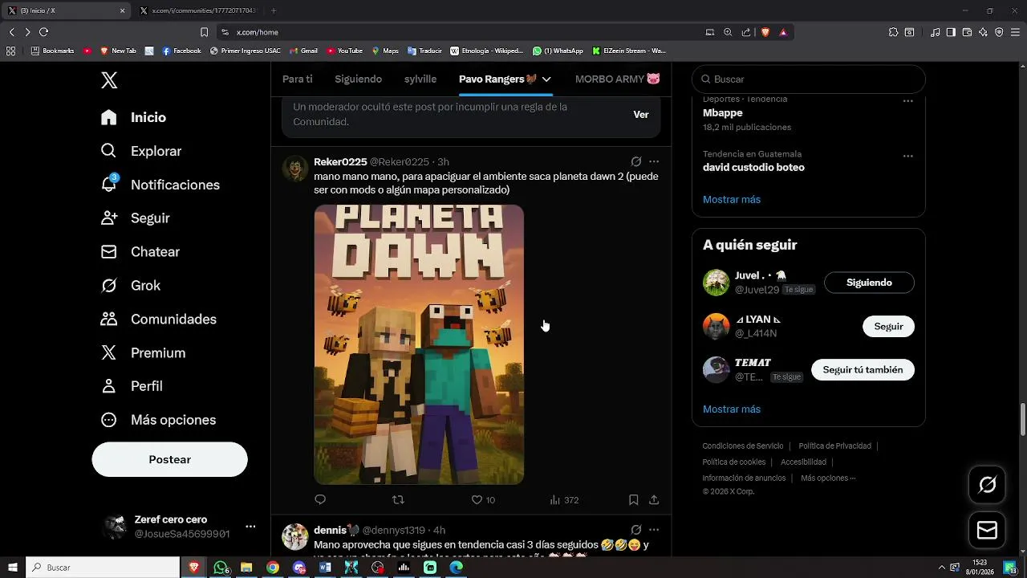Share Reker0225's post
Viewport: 1027px width, 578px height.
click(654, 499)
